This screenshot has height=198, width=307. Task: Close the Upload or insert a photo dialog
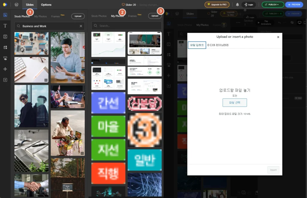click(x=278, y=37)
